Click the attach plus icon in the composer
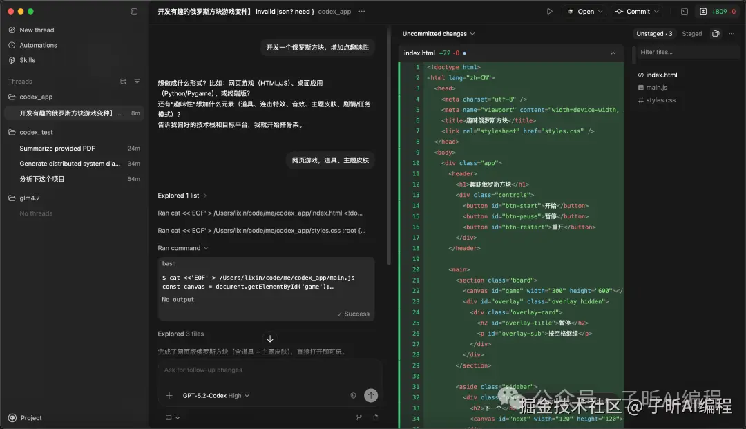Image resolution: width=746 pixels, height=429 pixels. coord(169,395)
